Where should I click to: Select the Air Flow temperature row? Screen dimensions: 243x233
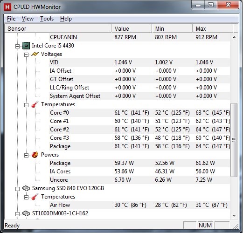[x=139, y=205]
